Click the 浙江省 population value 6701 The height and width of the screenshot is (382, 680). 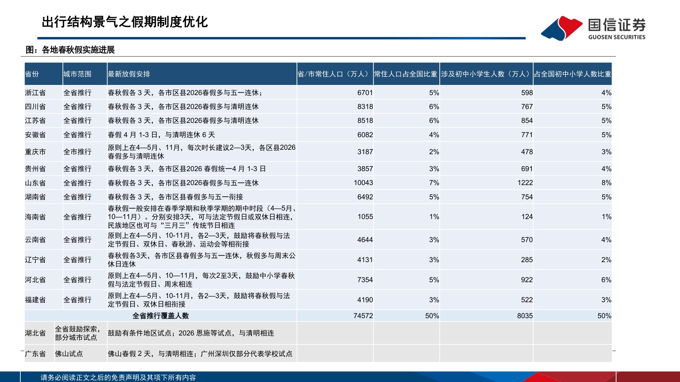point(365,93)
